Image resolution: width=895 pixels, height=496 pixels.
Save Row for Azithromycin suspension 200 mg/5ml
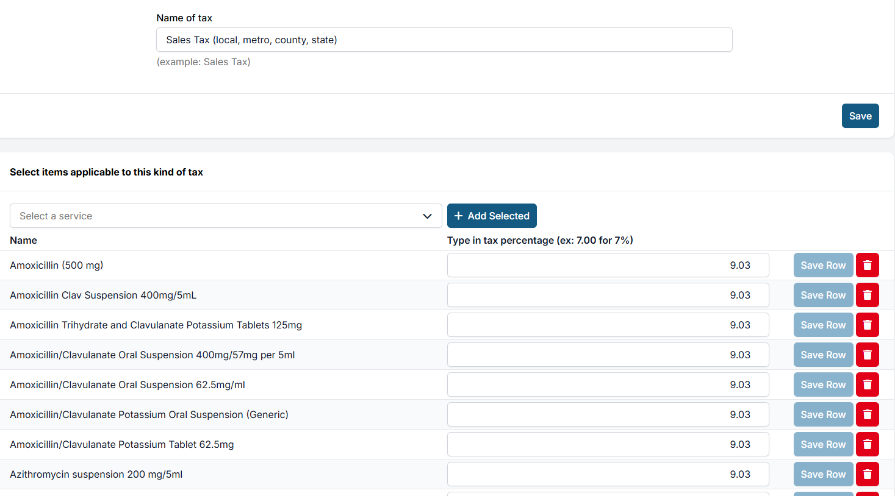tap(823, 474)
